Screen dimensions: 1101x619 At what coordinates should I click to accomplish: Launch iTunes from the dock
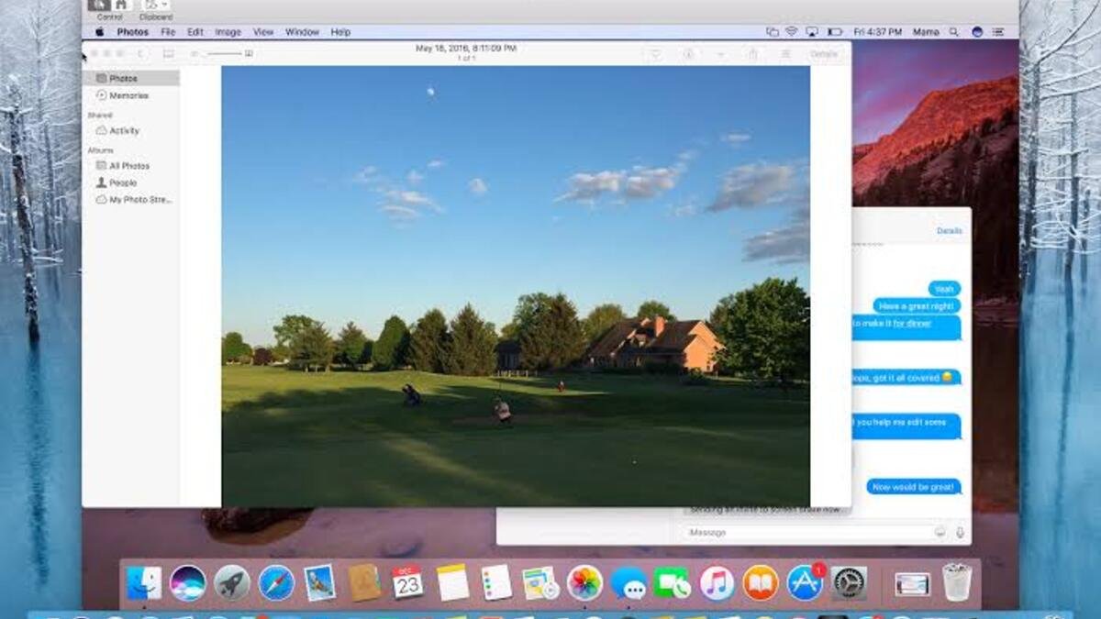point(717,582)
